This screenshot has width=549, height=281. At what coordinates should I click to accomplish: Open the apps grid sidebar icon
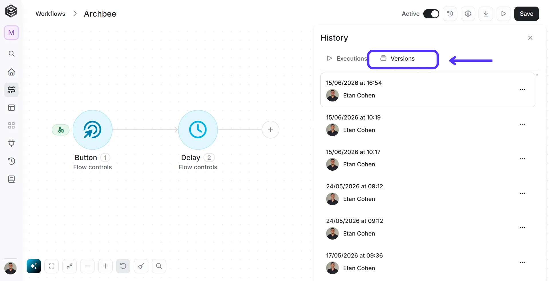click(x=11, y=125)
